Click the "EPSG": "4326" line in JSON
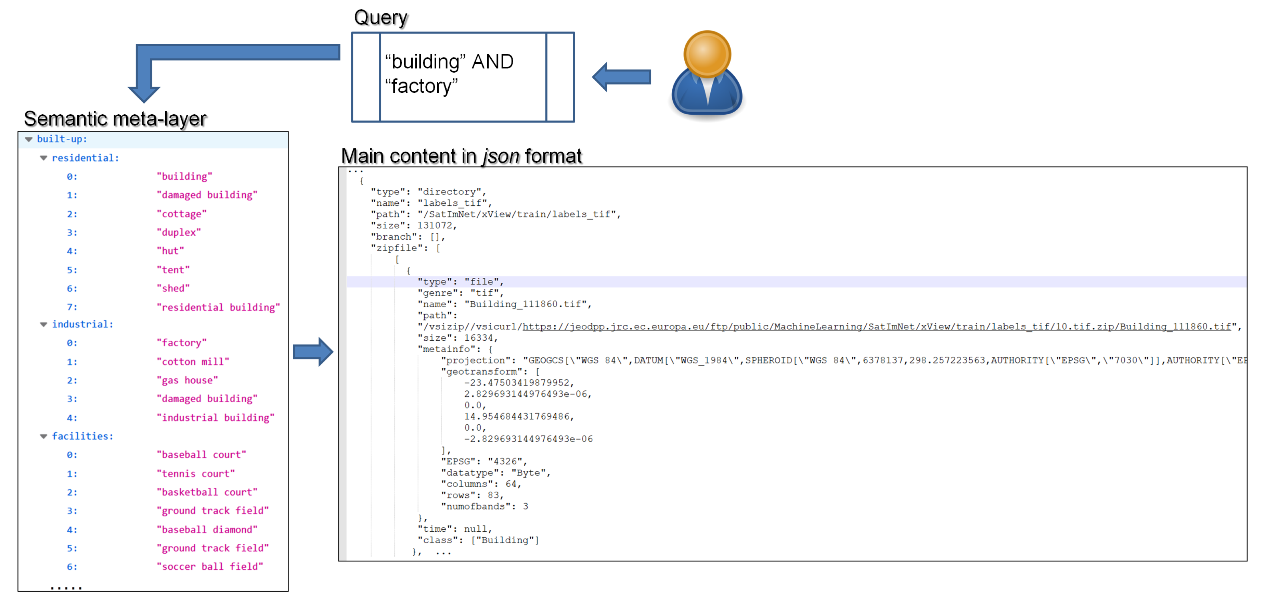The width and height of the screenshot is (1265, 606). point(483,462)
